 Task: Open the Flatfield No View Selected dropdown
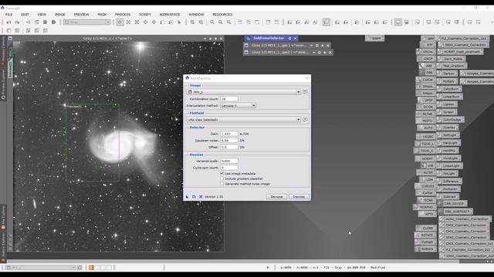(x=244, y=119)
